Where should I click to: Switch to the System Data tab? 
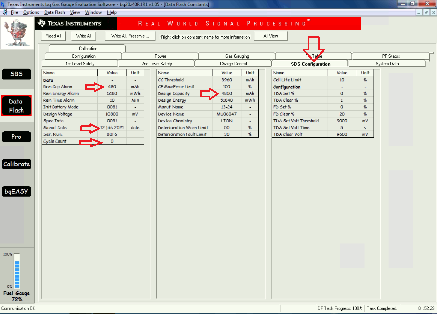tap(387, 64)
